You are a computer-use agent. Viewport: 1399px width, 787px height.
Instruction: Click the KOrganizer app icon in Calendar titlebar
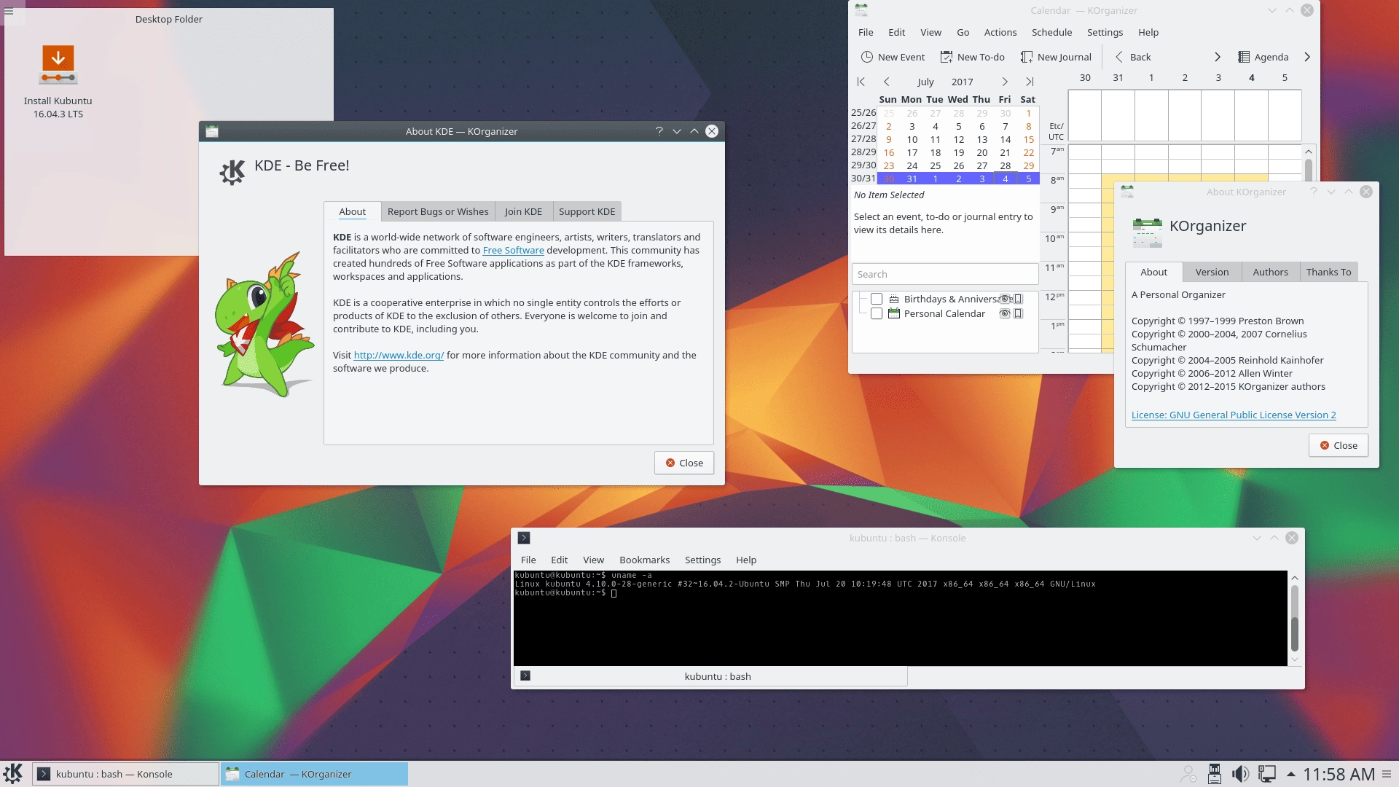point(861,10)
